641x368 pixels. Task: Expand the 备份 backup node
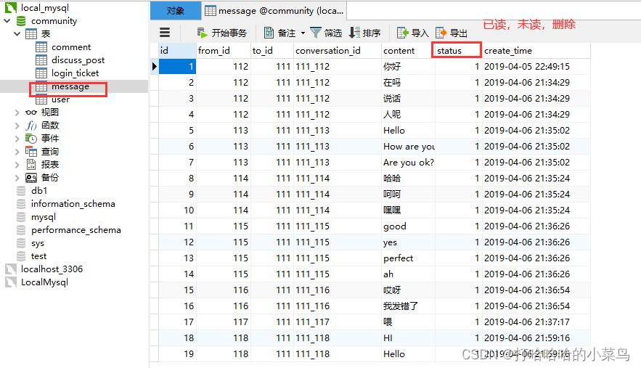click(x=17, y=177)
